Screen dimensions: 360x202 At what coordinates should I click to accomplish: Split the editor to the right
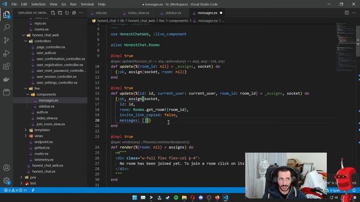coord(346,13)
